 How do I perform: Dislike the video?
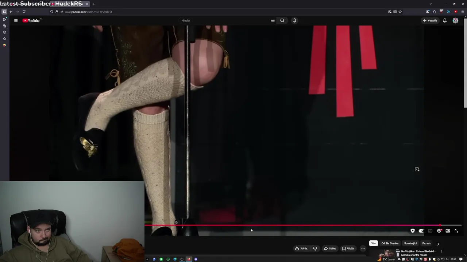(315, 249)
